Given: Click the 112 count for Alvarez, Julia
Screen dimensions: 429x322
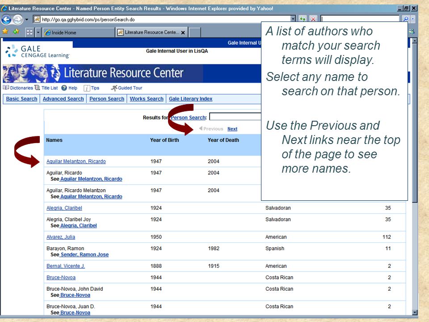Looking at the screenshot, I should pyautogui.click(x=387, y=237).
